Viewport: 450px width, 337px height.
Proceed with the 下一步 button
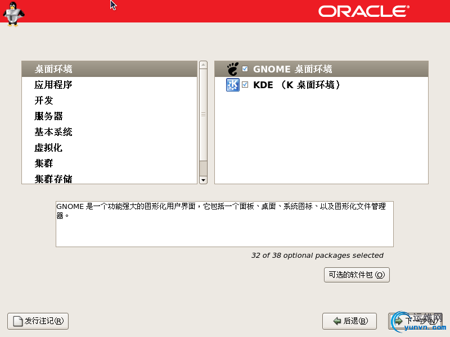(x=415, y=321)
